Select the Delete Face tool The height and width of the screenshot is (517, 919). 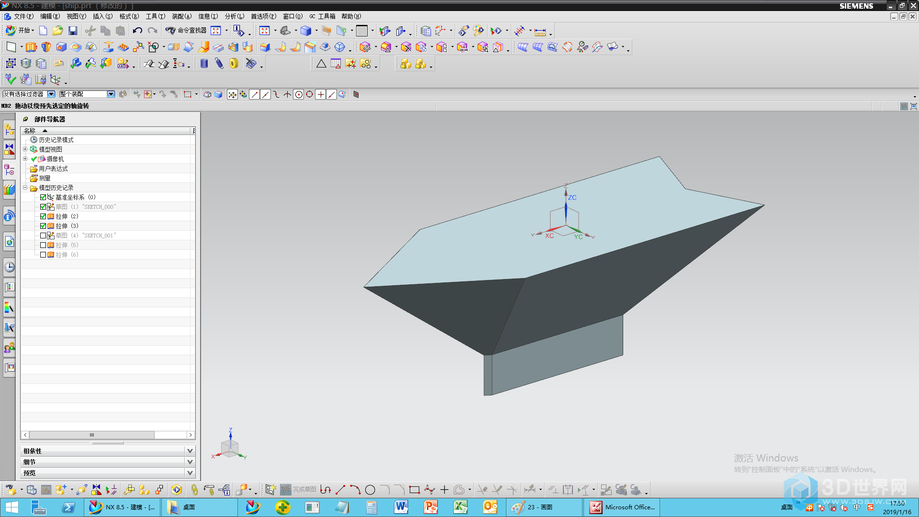pyautogui.click(x=406, y=47)
